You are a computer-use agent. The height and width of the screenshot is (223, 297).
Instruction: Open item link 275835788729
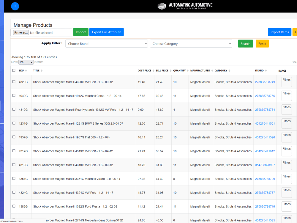265,179
